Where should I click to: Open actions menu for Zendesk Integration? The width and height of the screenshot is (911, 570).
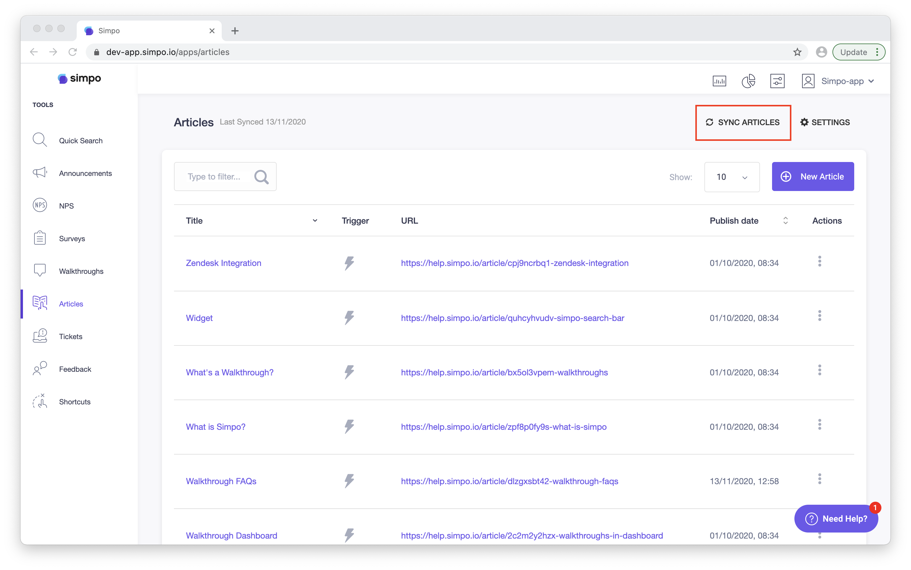[x=819, y=261]
